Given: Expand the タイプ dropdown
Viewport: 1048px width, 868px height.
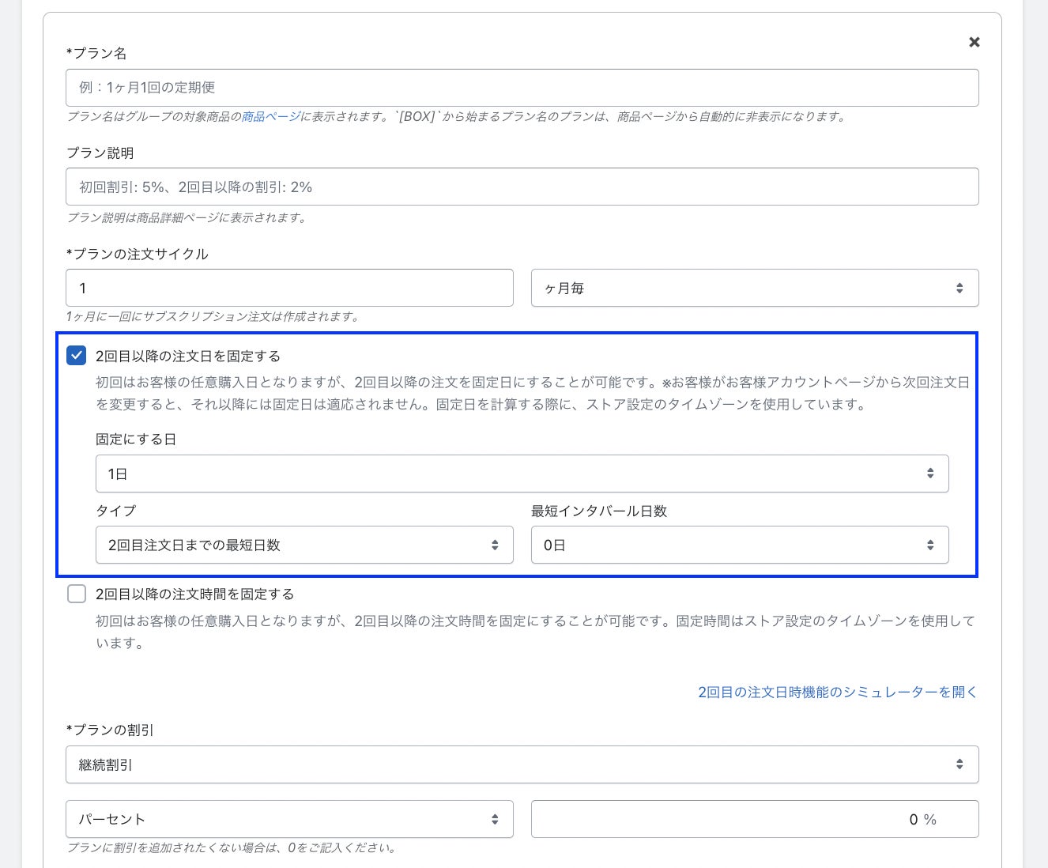Looking at the screenshot, I should tap(304, 545).
